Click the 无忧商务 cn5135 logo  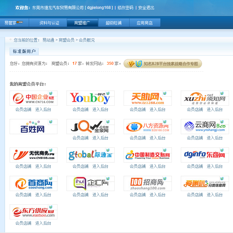[33, 155]
